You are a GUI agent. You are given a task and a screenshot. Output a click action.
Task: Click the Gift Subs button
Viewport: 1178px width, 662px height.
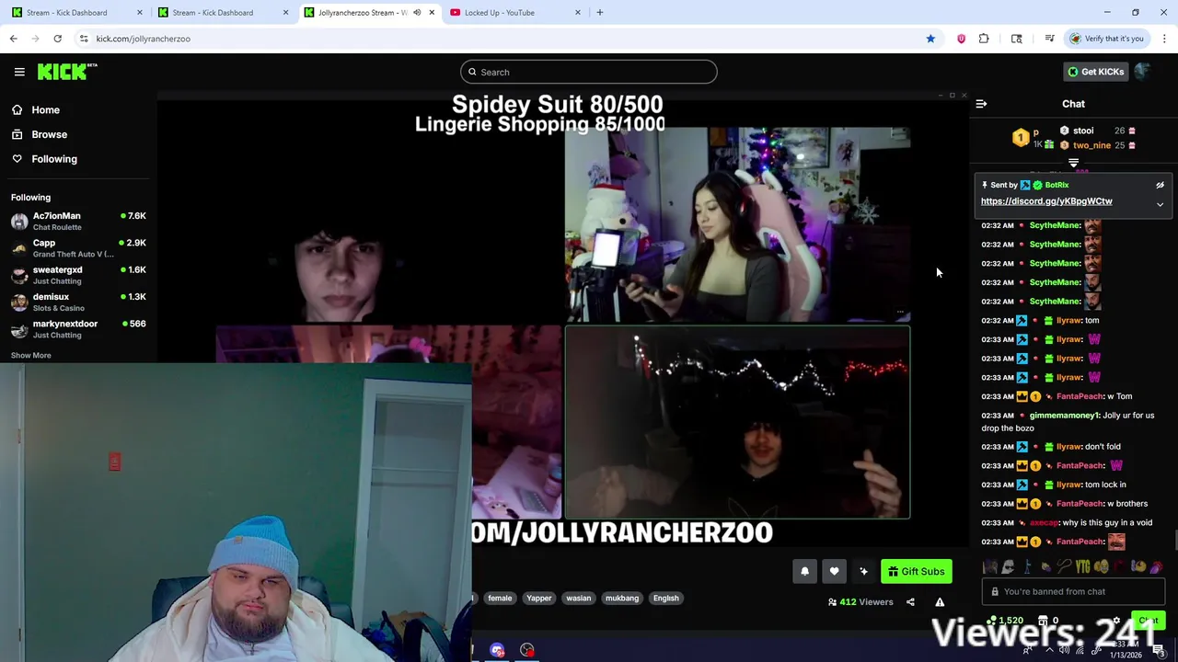coord(917,572)
